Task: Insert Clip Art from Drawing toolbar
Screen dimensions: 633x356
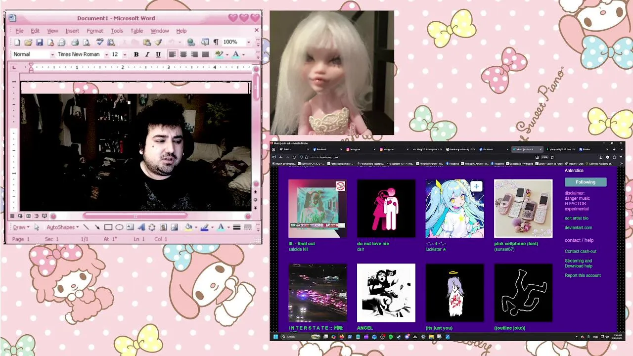Action: click(x=163, y=227)
